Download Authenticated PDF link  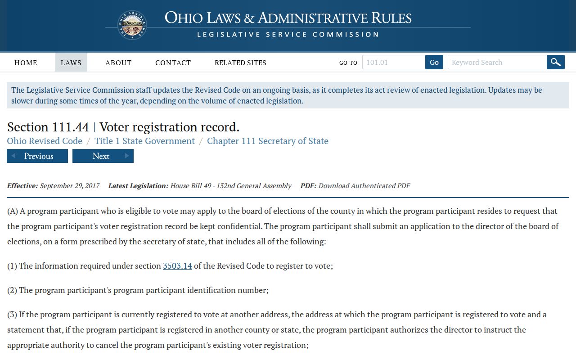pyautogui.click(x=364, y=185)
